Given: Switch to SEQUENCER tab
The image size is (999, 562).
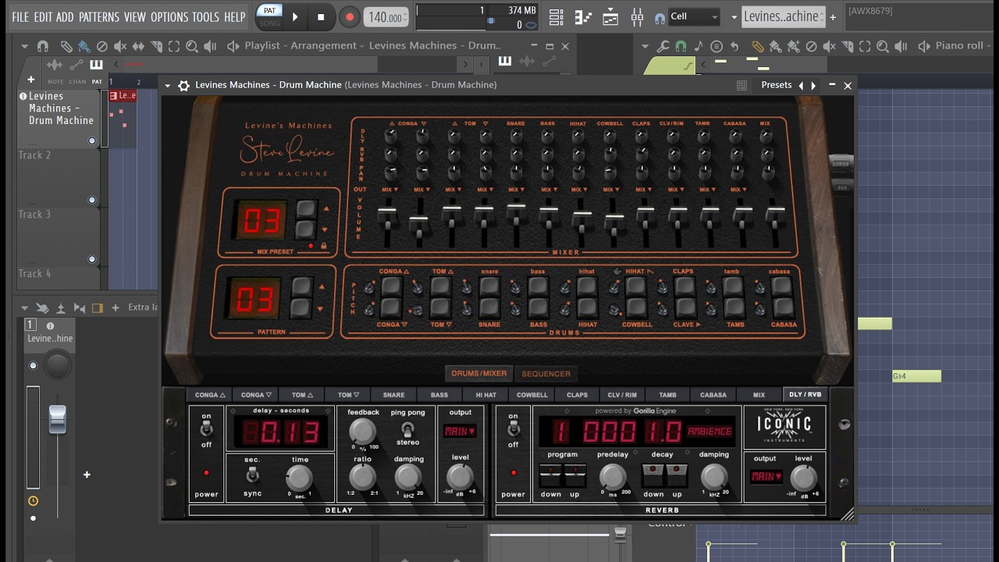Looking at the screenshot, I should point(546,374).
